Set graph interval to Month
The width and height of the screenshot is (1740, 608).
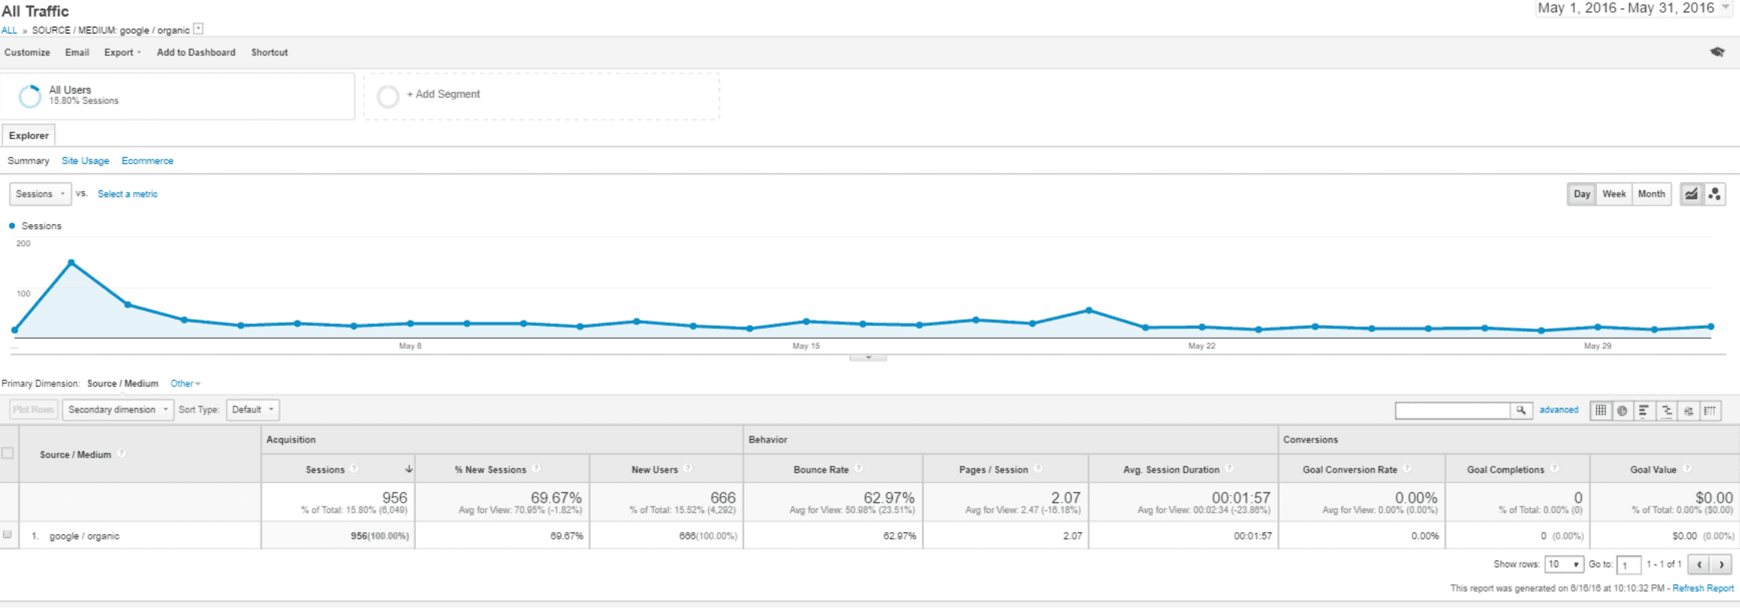1652,194
